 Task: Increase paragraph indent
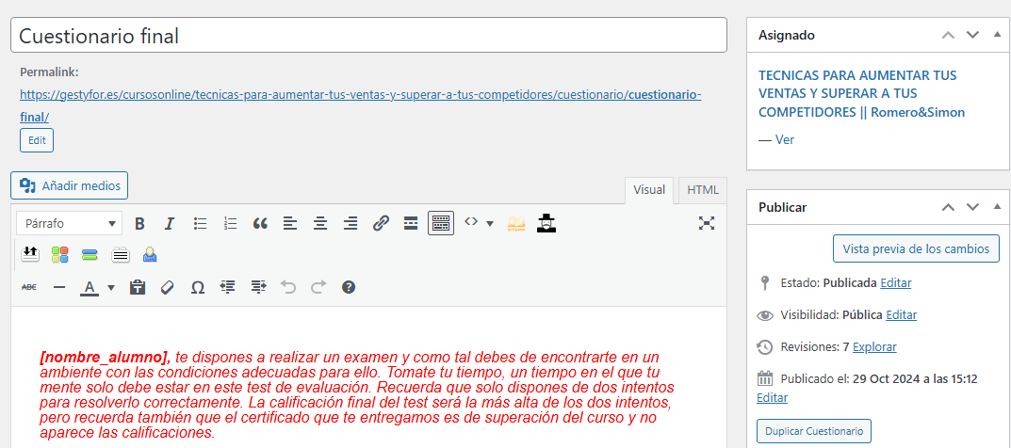pos(258,287)
